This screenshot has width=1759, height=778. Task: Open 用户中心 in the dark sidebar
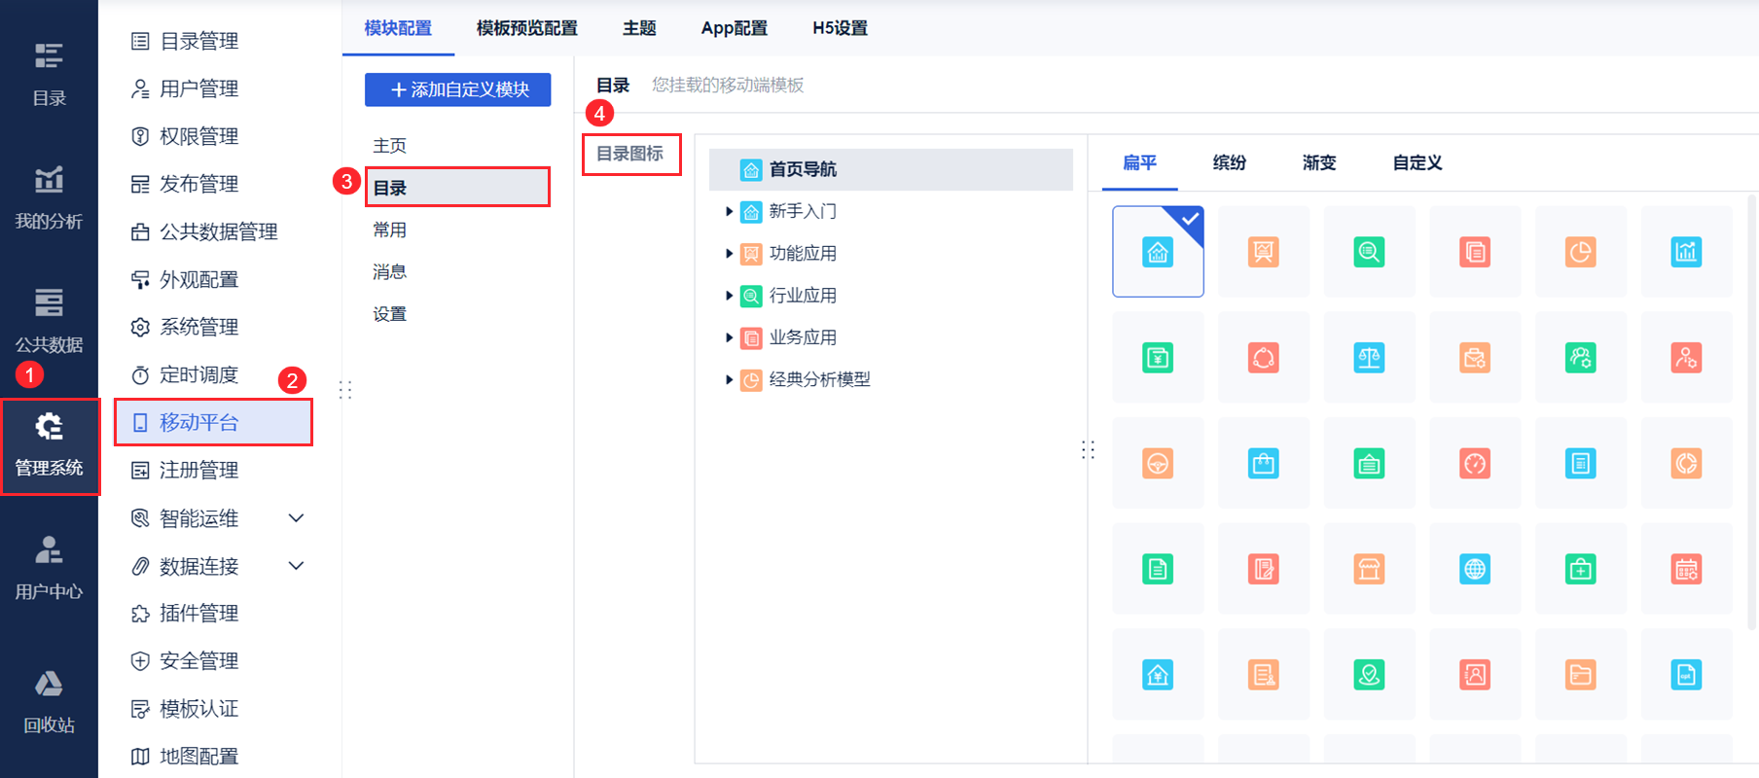click(x=49, y=568)
